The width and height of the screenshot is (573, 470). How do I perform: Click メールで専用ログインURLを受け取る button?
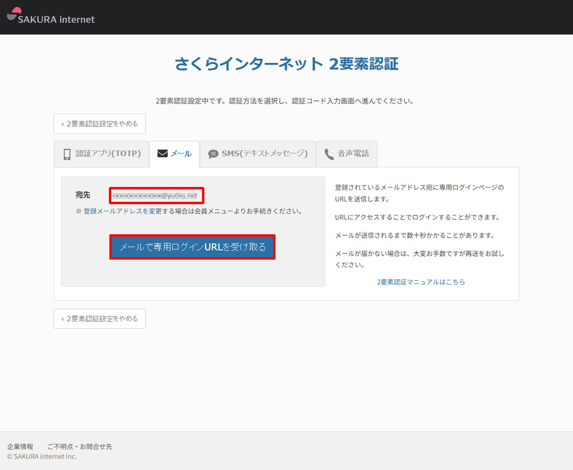tap(192, 247)
